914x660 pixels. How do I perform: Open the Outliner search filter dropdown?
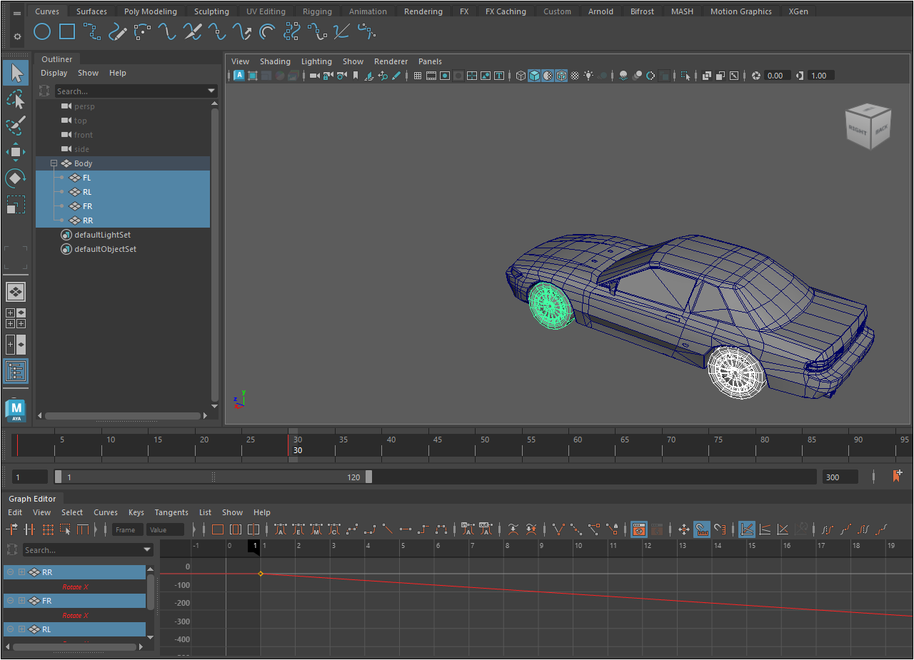[211, 91]
